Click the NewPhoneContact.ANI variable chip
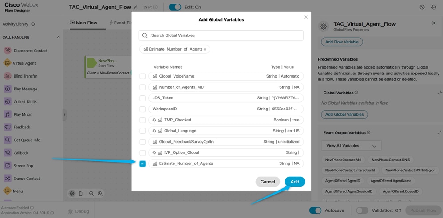This screenshot has width=443, height=218. tap(343, 160)
